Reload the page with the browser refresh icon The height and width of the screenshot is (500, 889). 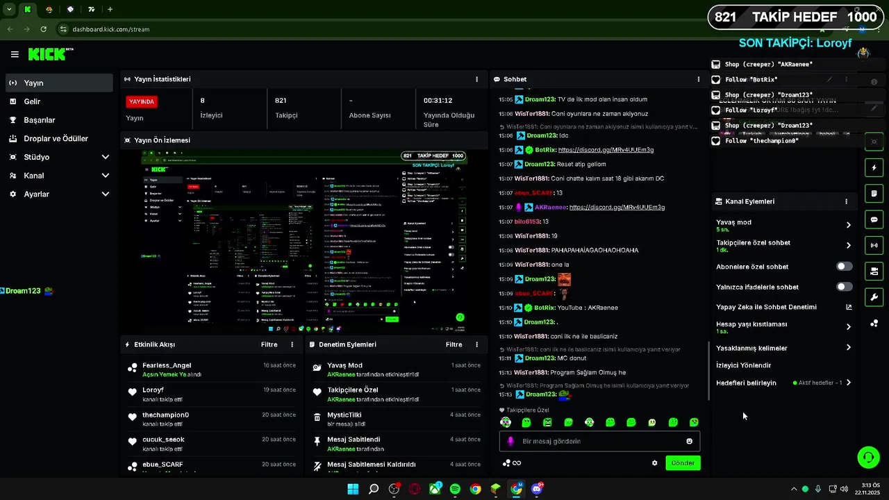(x=44, y=29)
